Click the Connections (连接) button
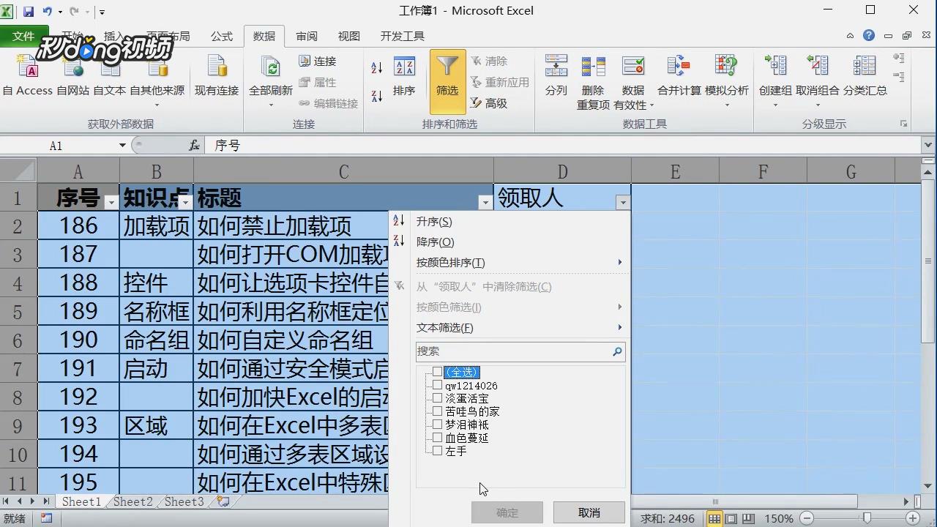 click(x=318, y=61)
